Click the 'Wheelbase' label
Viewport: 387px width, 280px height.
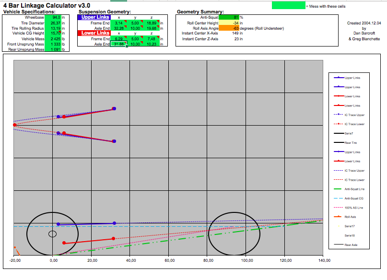(x=35, y=18)
